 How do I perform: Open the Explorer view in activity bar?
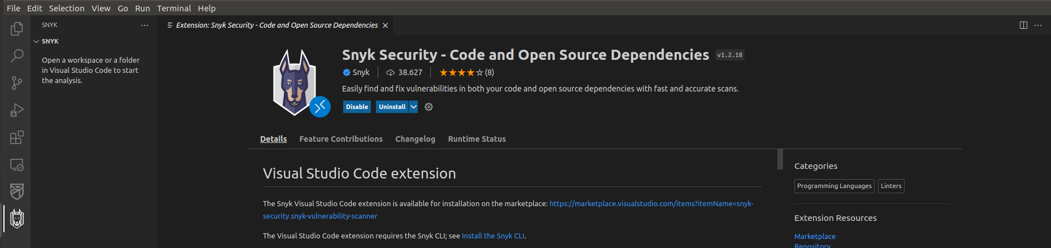pos(17,28)
